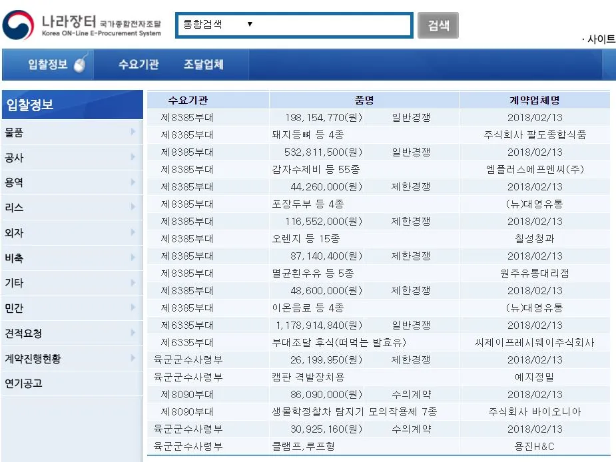Open the 민간 sidebar menu
Viewport: 616px width, 462px height.
point(73,308)
